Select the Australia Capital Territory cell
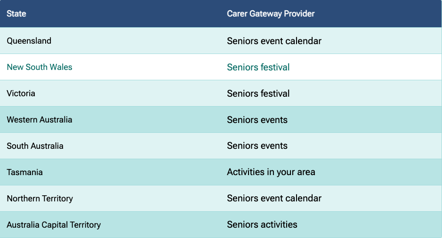The image size is (442, 238). pos(54,225)
